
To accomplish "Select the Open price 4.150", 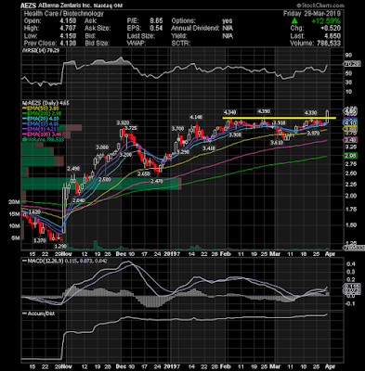I will (67, 21).
